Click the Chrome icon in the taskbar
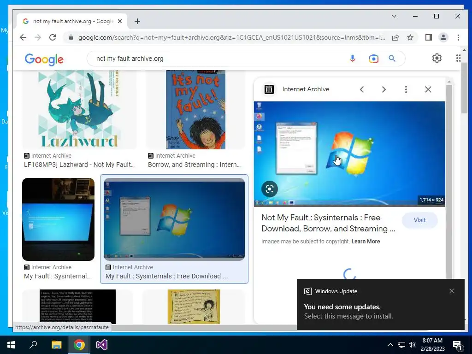The image size is (472, 354). [x=79, y=345]
